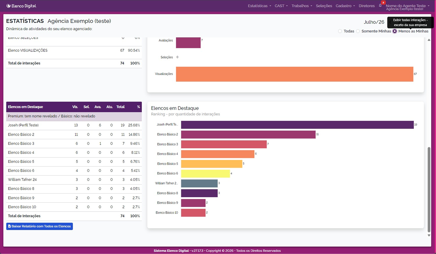Click the orange Visualizações chart bar
Image resolution: width=436 pixels, height=254 pixels.
pyautogui.click(x=294, y=74)
